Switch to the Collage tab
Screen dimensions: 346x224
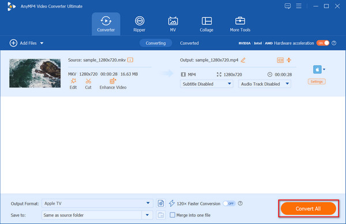[206, 24]
